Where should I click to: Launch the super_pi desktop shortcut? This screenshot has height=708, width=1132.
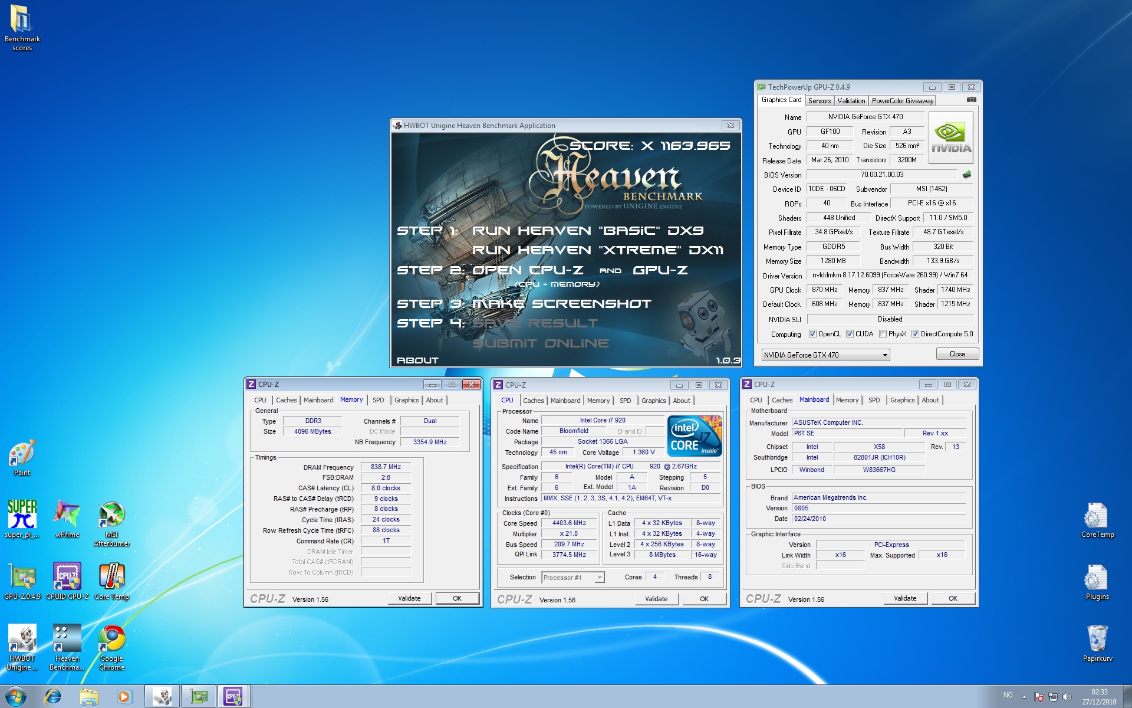22,519
